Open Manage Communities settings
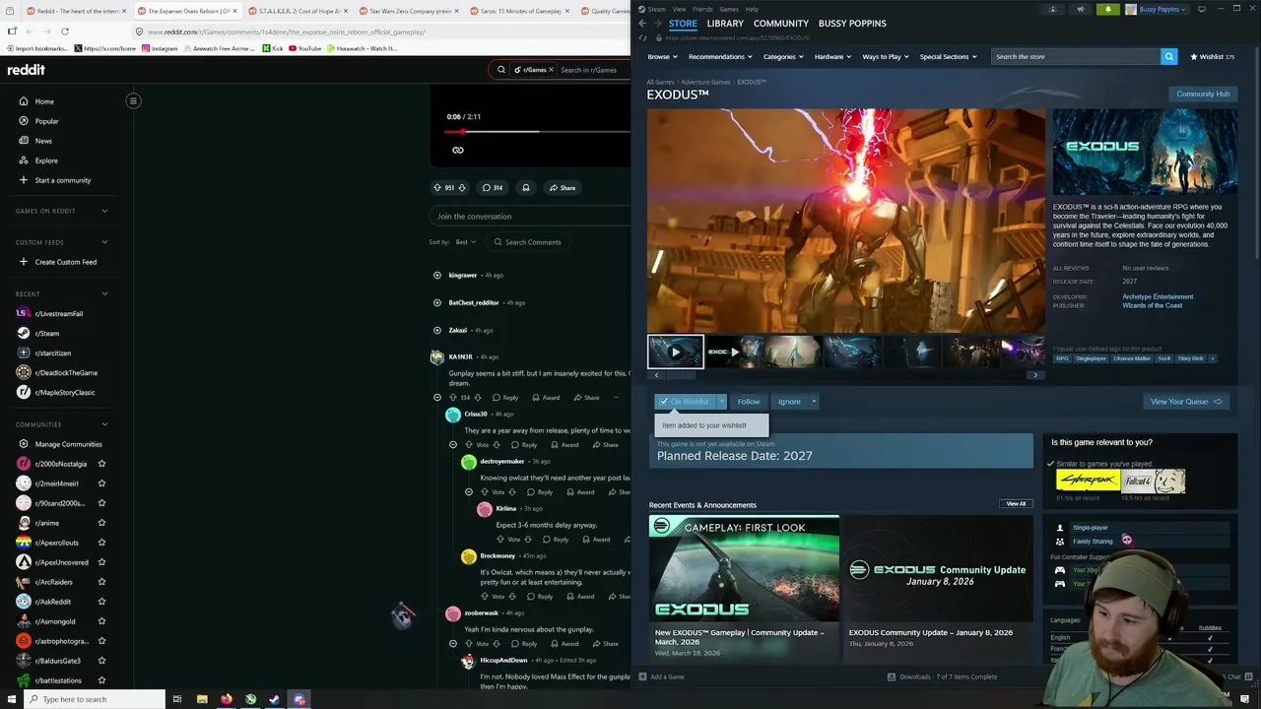This screenshot has height=709, width=1261. pyautogui.click(x=60, y=444)
